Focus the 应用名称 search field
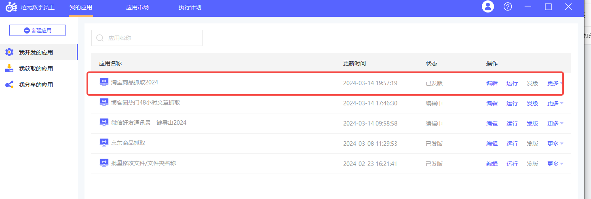 (x=147, y=38)
